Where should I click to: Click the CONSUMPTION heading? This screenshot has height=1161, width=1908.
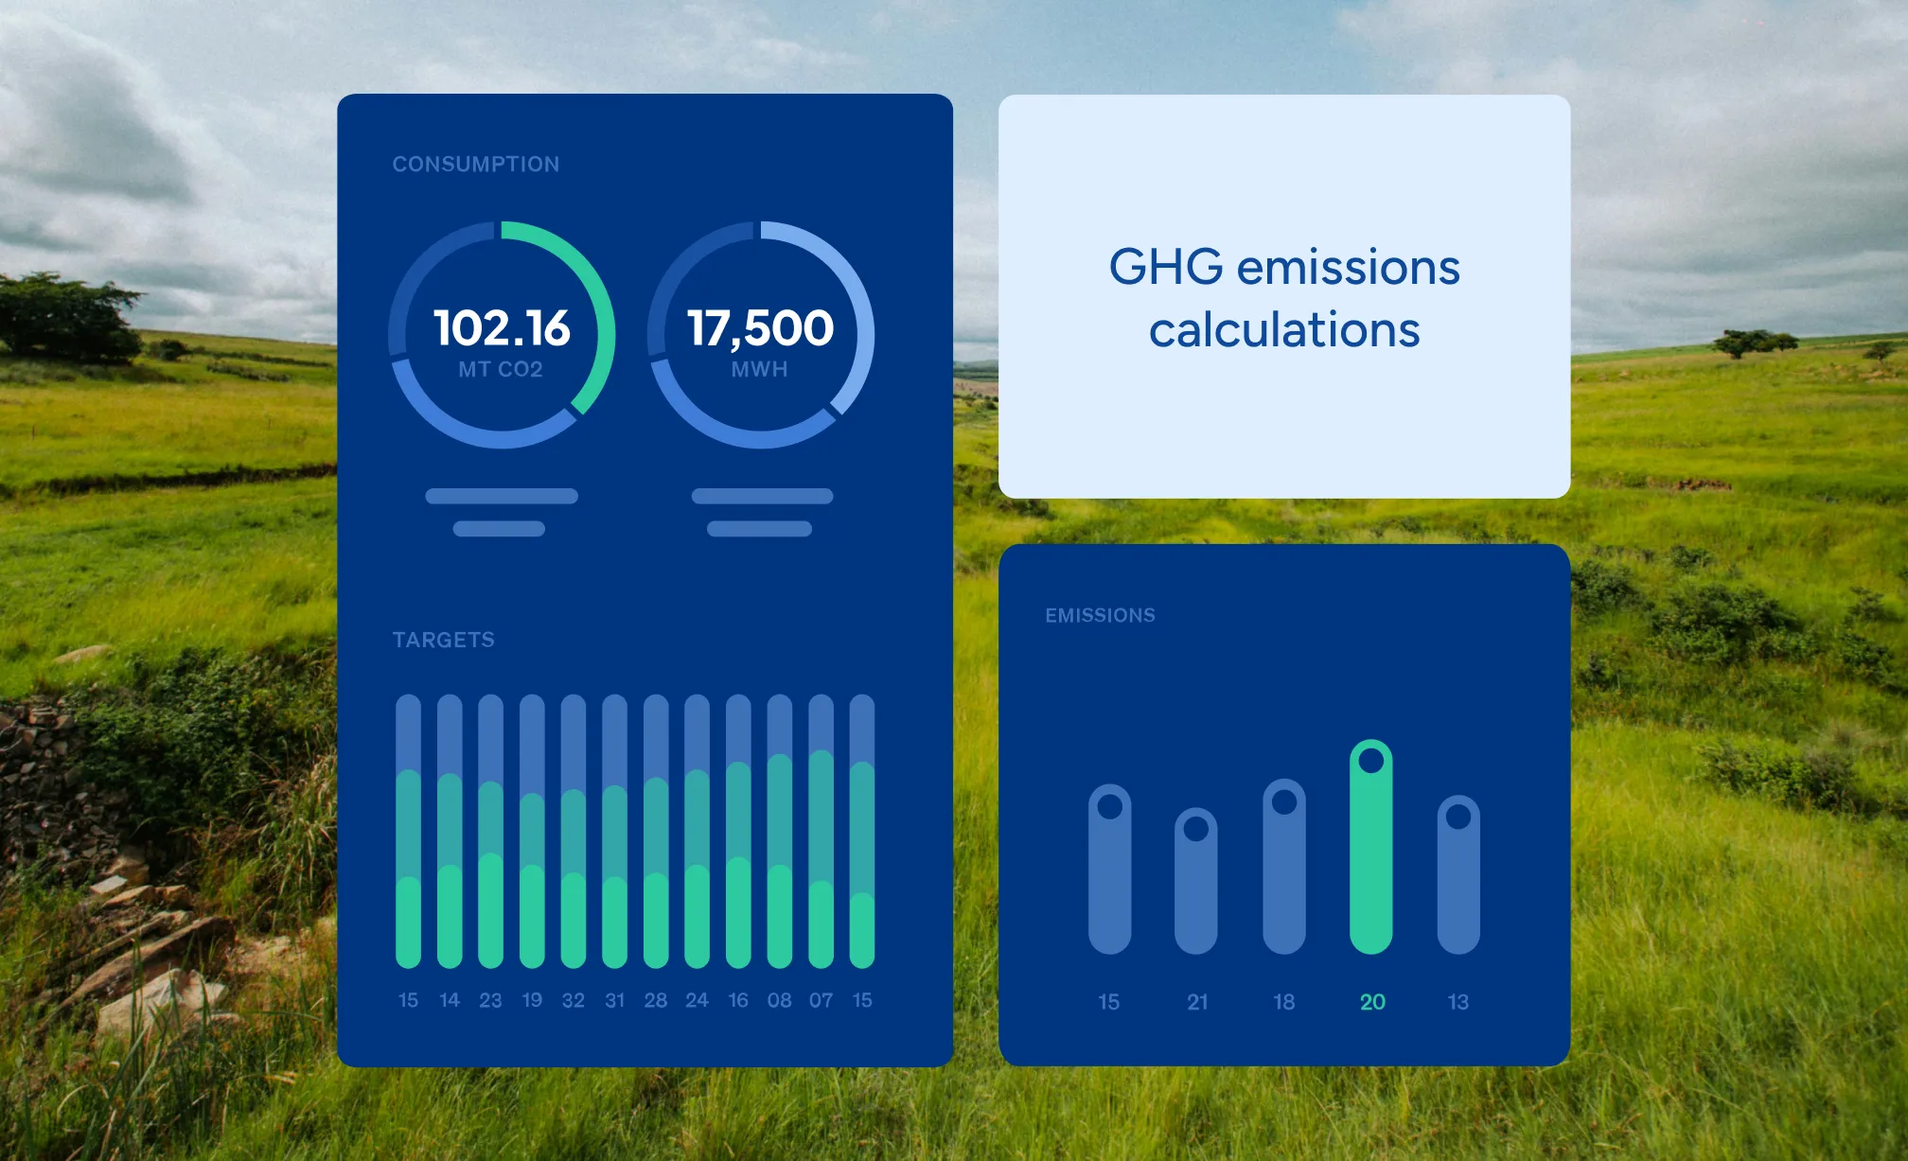[476, 165]
